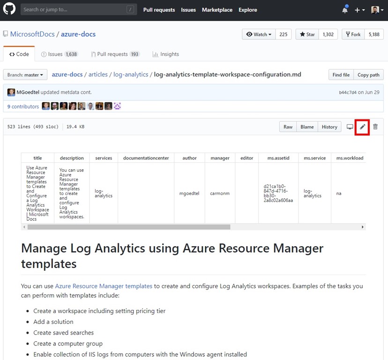388x360 pixels.
Task: Click the metadata table horizontal scrollbar
Action: point(129,227)
